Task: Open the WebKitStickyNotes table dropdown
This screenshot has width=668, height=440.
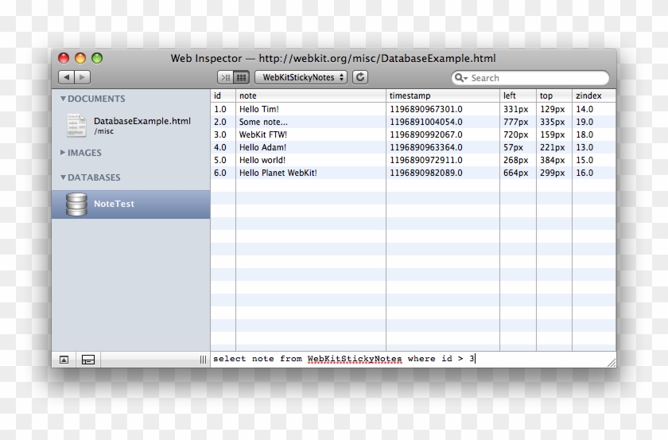Action: 304,77
